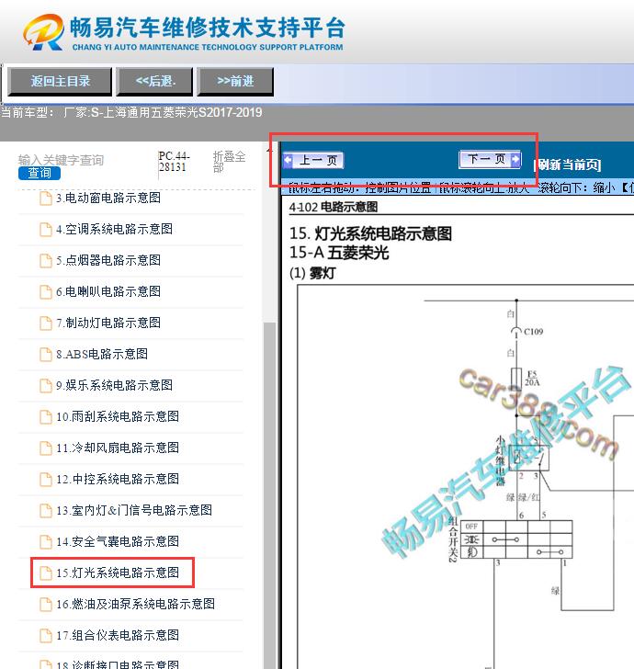634x669 pixels.
Task: Click the 15-A 五菱荣光 heading
Action: (x=339, y=253)
